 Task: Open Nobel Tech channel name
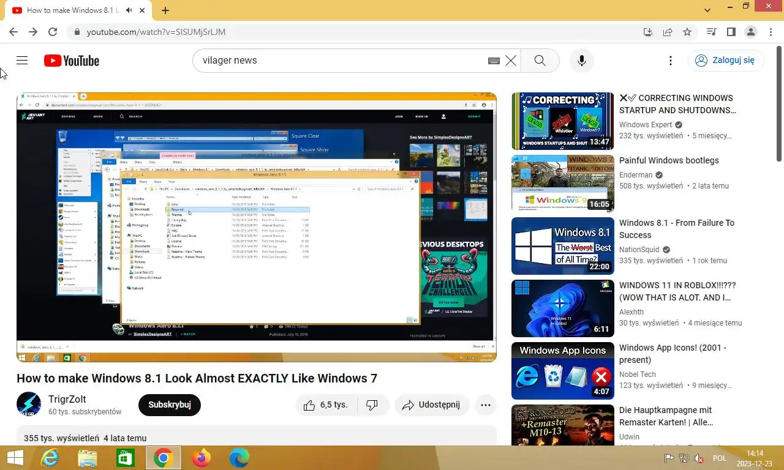[x=638, y=375]
